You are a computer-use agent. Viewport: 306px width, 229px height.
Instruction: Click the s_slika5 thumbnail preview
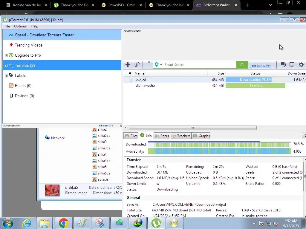tap(52, 190)
